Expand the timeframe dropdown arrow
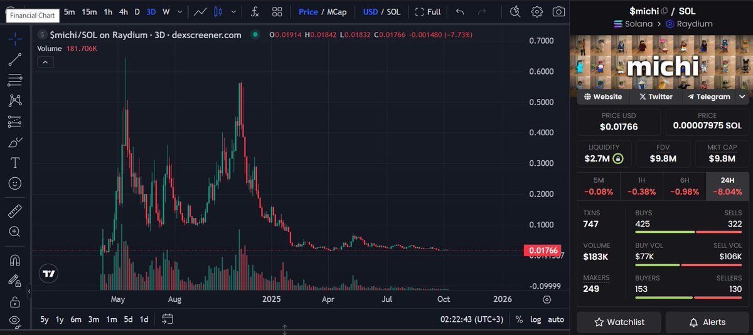Viewport: 753px width, 335px height. pos(181,11)
